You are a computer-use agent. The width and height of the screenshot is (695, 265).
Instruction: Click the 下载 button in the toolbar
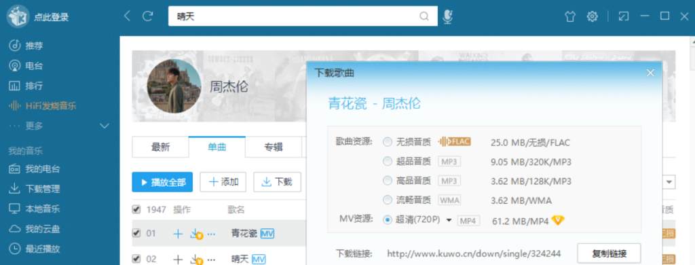coord(277,182)
